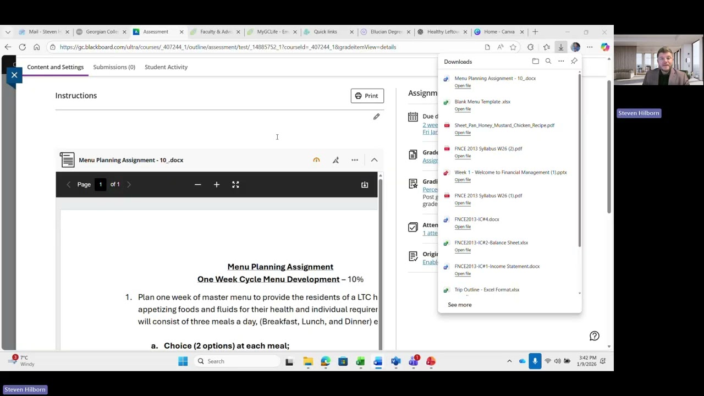Click the accessibility score gauge icon
Screen dimensions: 704x396
click(x=316, y=160)
